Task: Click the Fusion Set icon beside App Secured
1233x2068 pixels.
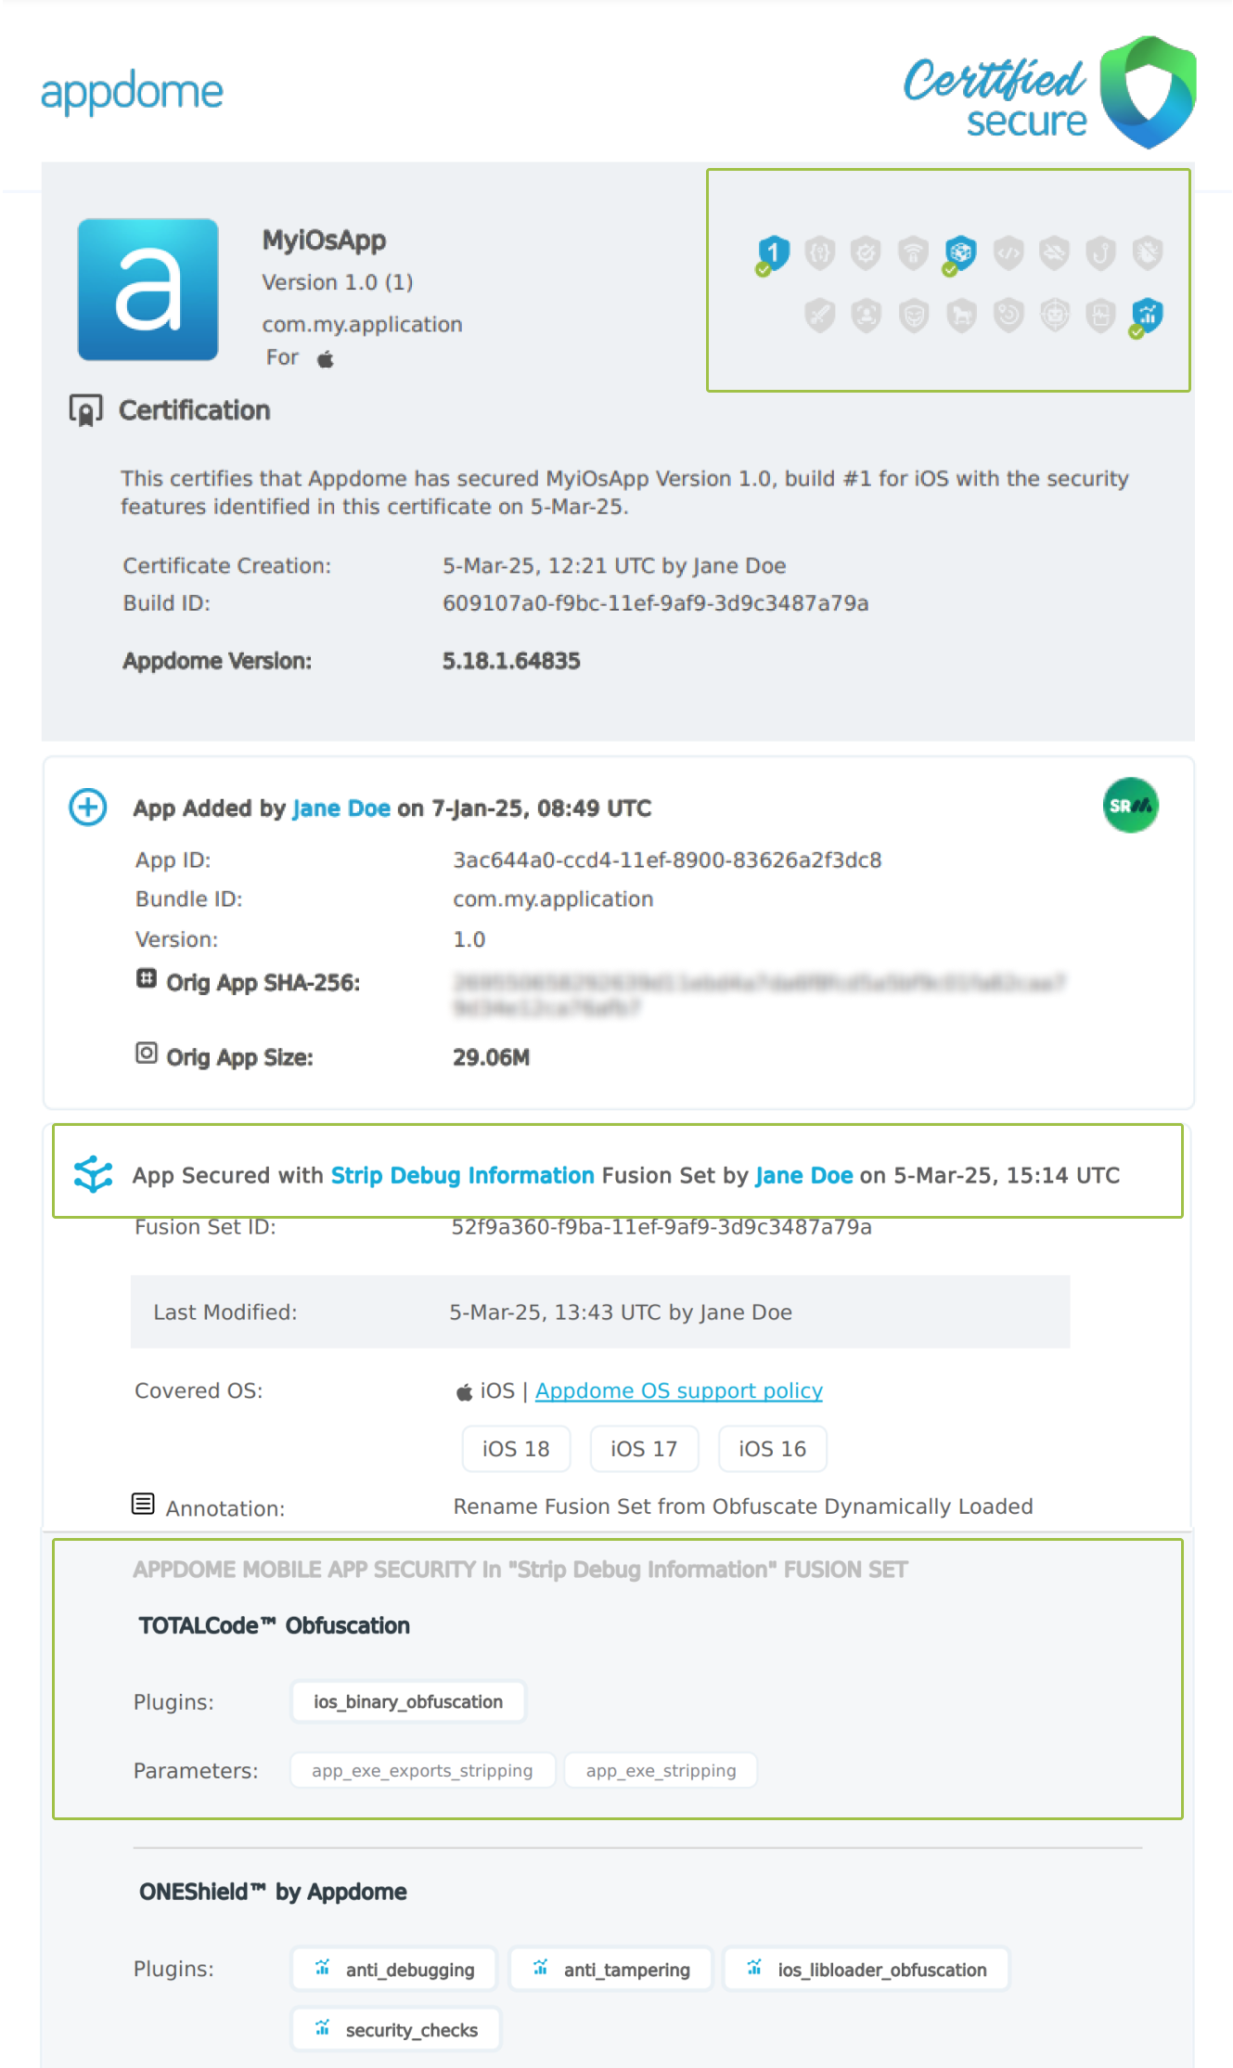Action: pyautogui.click(x=93, y=1174)
